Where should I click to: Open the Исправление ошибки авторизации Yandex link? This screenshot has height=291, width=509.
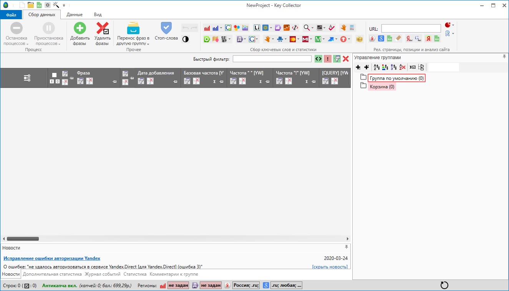pos(52,258)
